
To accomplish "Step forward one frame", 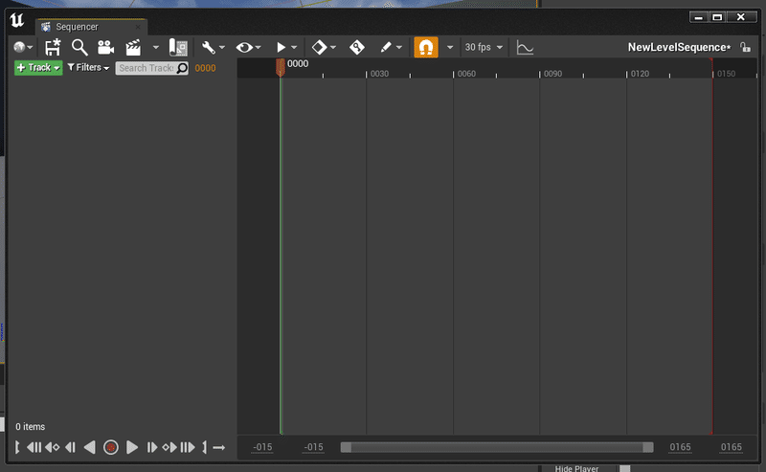I will 151,447.
